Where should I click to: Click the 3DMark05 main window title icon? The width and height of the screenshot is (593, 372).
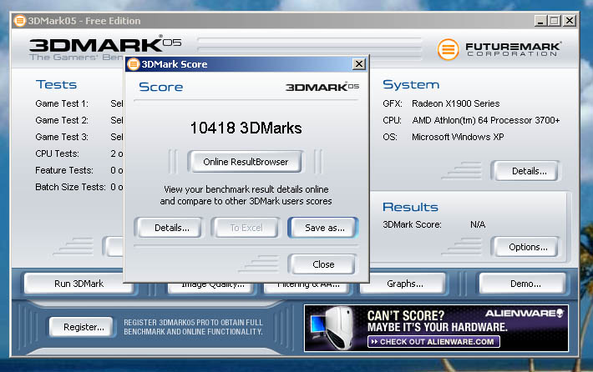(20, 21)
